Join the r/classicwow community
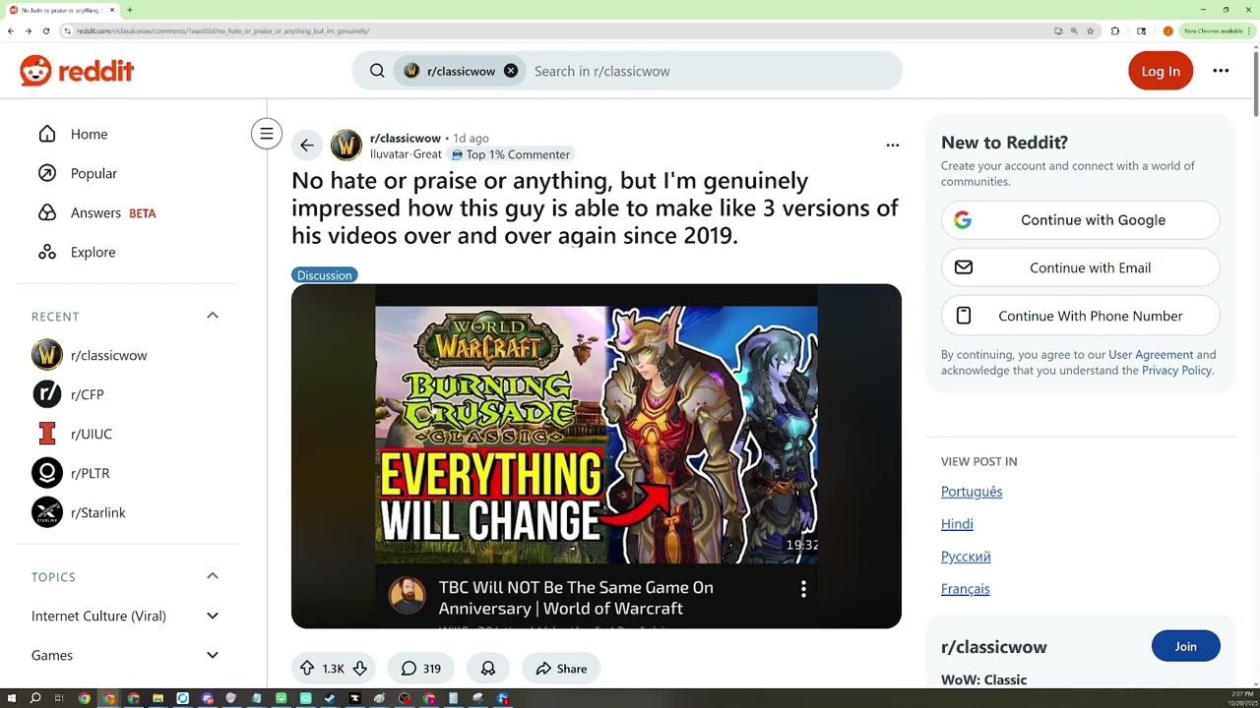1260x708 pixels. point(1186,646)
